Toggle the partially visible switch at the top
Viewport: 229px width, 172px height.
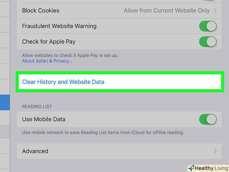(208, 1)
